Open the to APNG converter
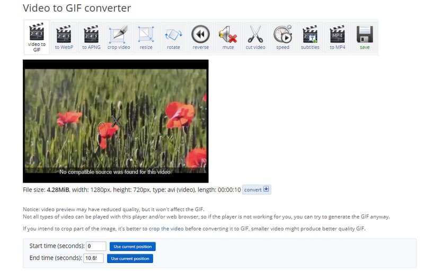This screenshot has width=424, height=272. [x=91, y=37]
